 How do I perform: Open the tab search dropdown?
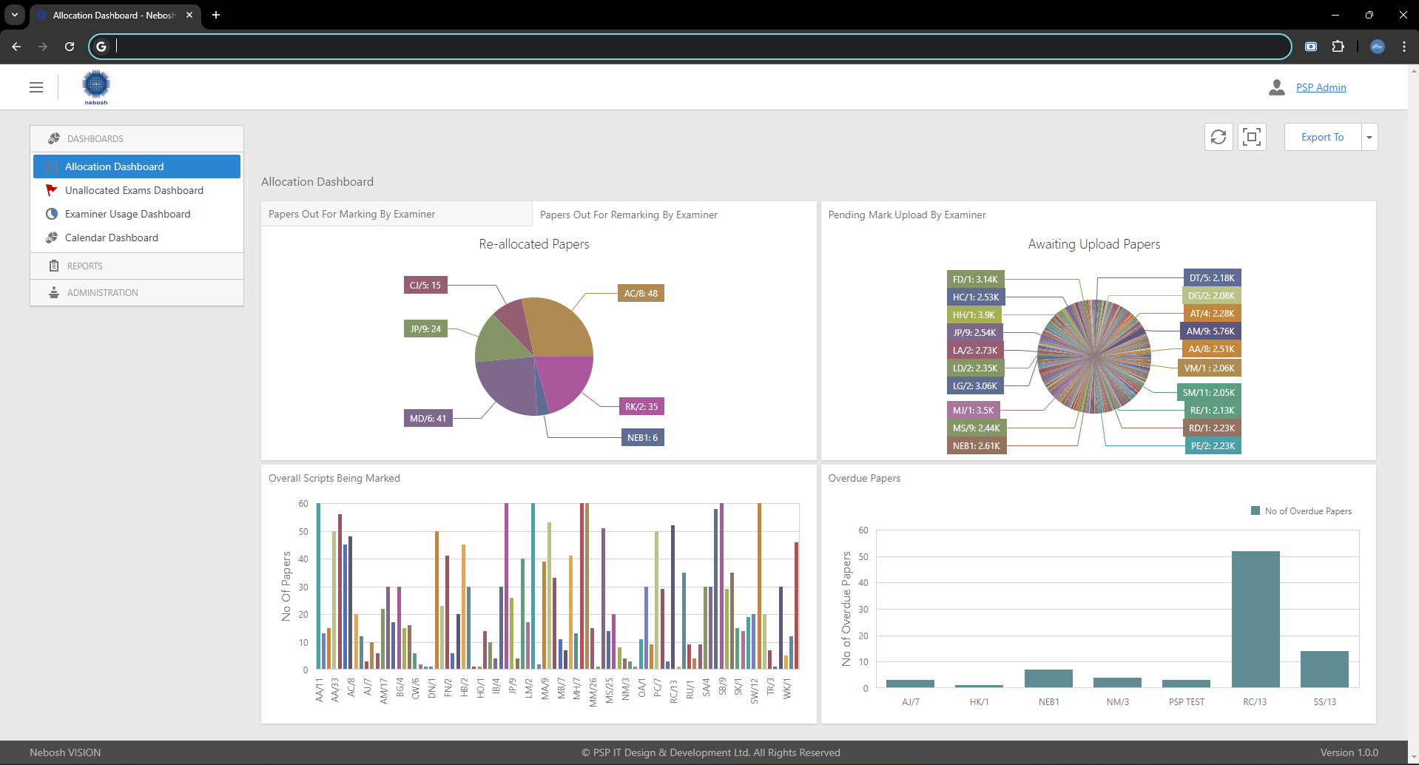click(15, 15)
